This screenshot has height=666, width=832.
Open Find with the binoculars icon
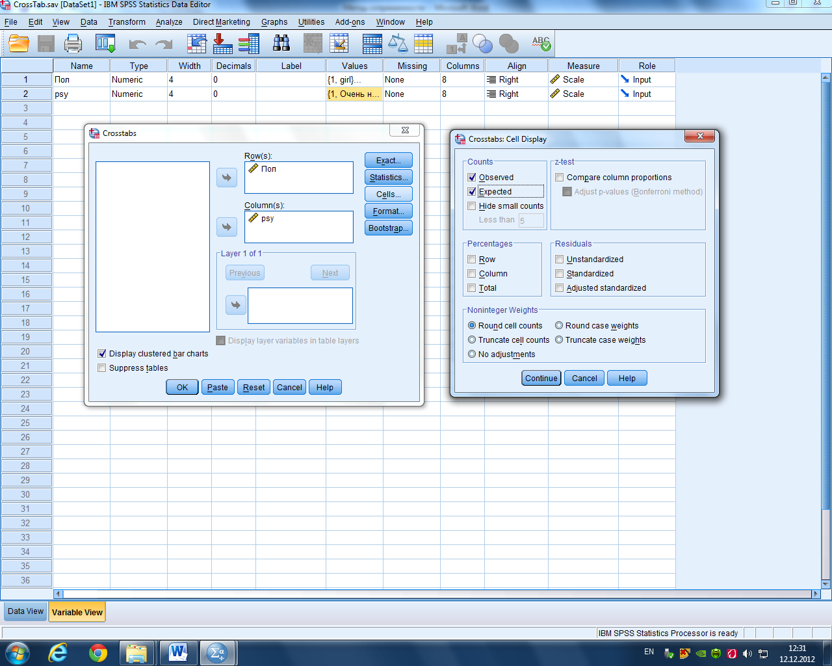tap(281, 44)
